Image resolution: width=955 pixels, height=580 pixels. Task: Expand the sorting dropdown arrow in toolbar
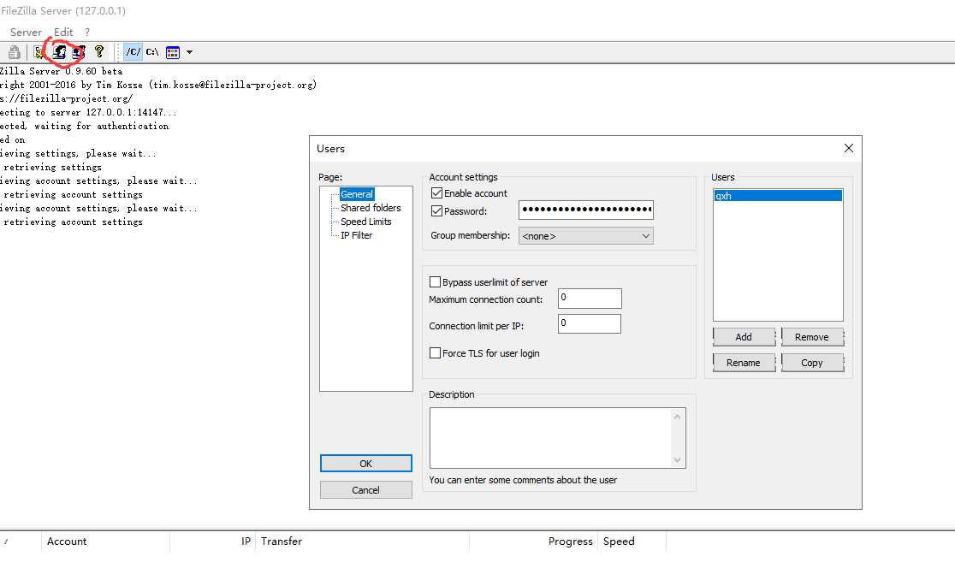tap(189, 52)
